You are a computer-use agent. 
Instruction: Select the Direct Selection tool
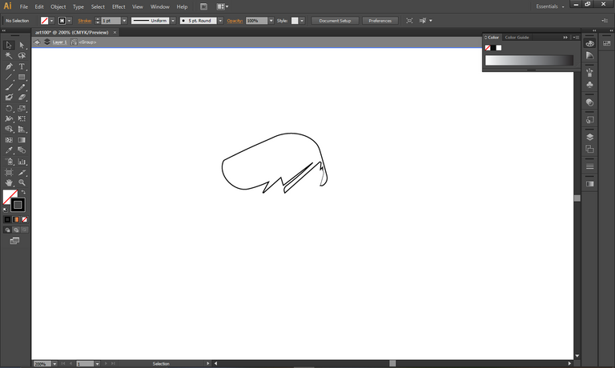coord(22,45)
